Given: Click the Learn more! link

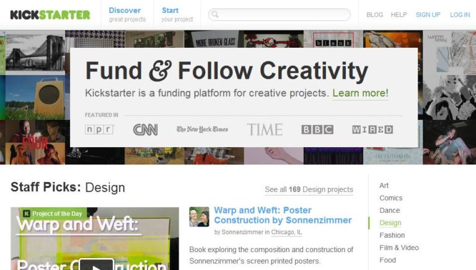Looking at the screenshot, I should (360, 93).
